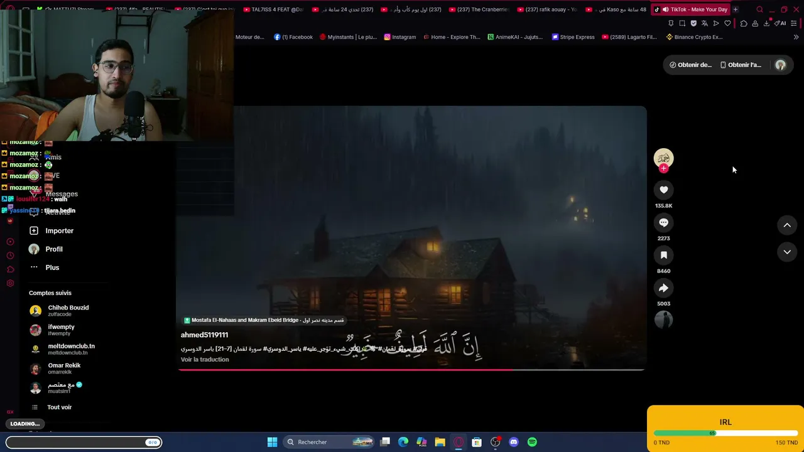Open the Facebook bookmark
Screen dimensions: 804x452
click(293, 37)
